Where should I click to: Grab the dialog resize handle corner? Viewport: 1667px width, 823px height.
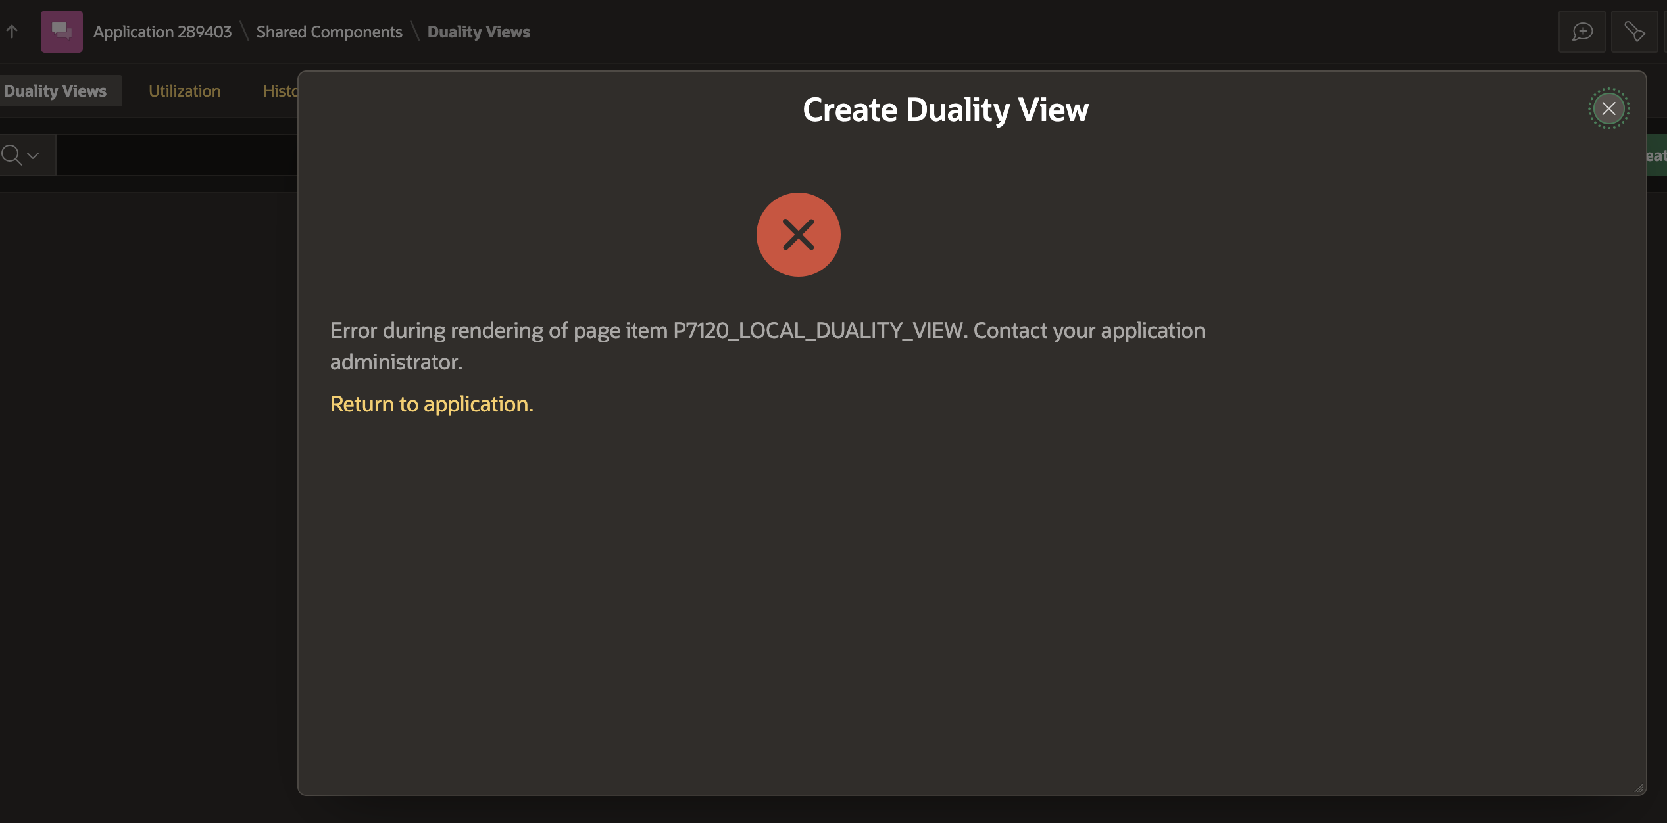click(x=1639, y=788)
